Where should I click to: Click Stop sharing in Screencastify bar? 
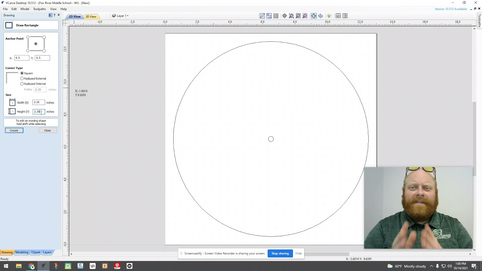coord(280,253)
